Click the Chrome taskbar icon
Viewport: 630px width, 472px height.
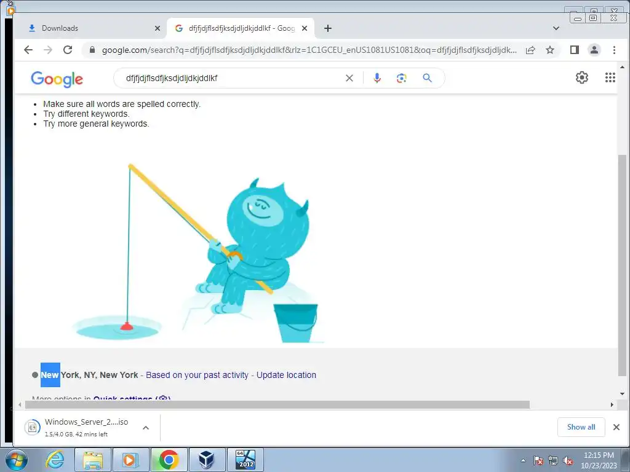(169, 460)
